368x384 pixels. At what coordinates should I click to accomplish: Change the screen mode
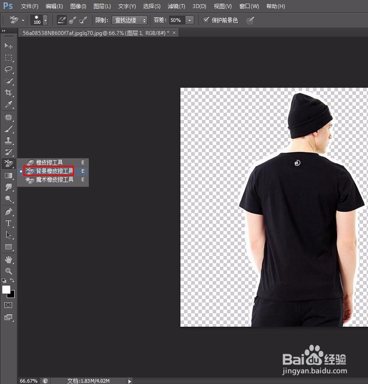(9, 317)
